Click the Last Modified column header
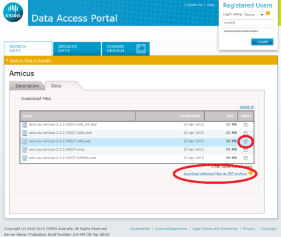Image resolution: width=281 pixels, height=237 pixels. (x=170, y=116)
